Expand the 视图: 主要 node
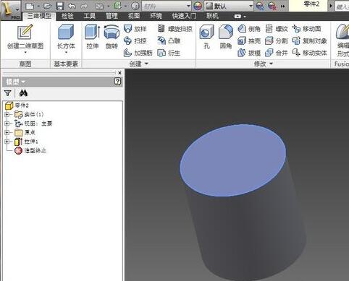The image size is (349, 281). click(7, 124)
